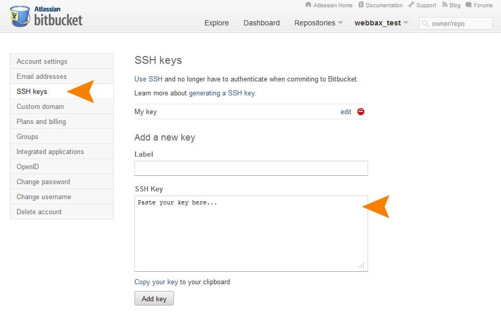Select Account settings in sidebar
Viewport: 501px width, 319px height.
[x=62, y=61]
